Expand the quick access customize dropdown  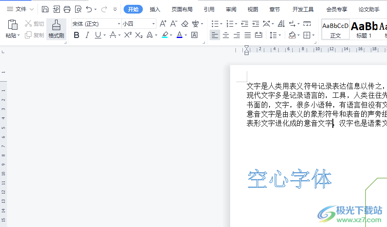click(x=115, y=10)
